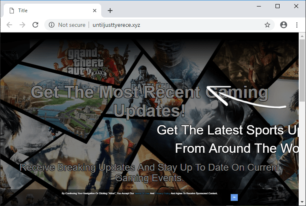Image resolution: width=306 pixels, height=206 pixels.
Task: Open the Privacy Policy link
Action: click(162, 193)
